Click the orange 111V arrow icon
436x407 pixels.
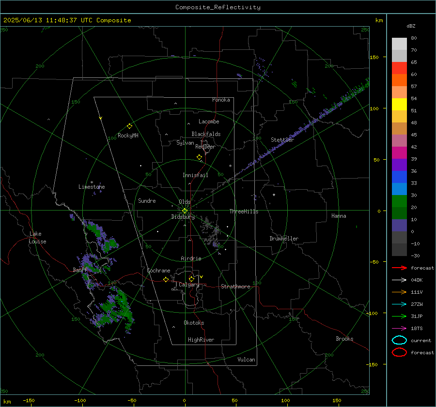pyautogui.click(x=399, y=292)
